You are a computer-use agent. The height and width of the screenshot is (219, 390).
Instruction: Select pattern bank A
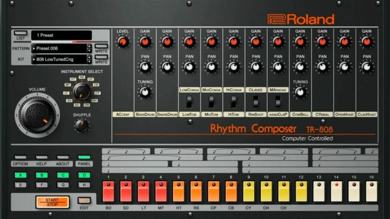(21, 175)
